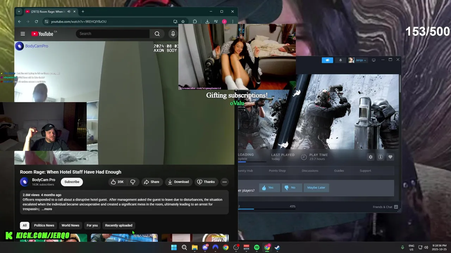The width and height of the screenshot is (451, 253).
Task: Open a new Chrome tab
Action: 83,12
